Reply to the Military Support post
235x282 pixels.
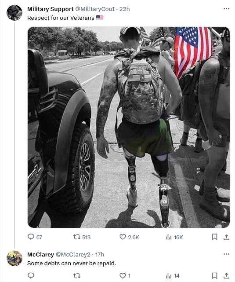(x=35, y=237)
